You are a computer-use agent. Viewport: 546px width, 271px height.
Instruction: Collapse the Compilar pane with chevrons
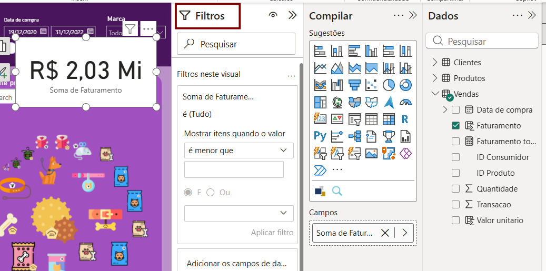tap(413, 15)
